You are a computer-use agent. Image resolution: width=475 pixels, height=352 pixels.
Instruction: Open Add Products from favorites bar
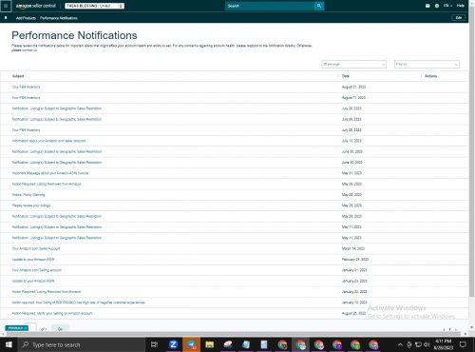[26, 18]
